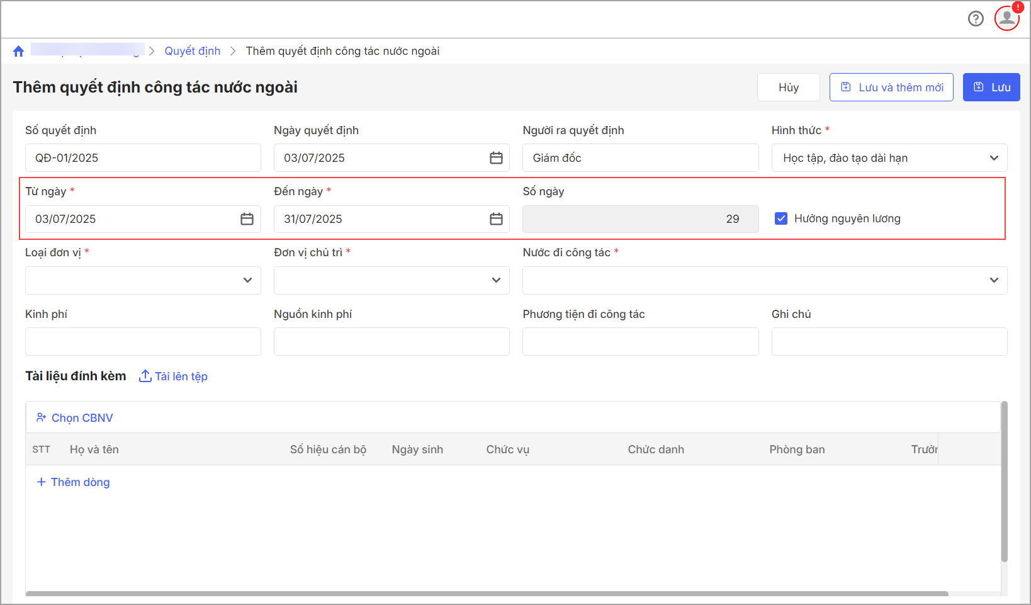The height and width of the screenshot is (605, 1031).
Task: Click the Hủy button
Action: pos(788,88)
